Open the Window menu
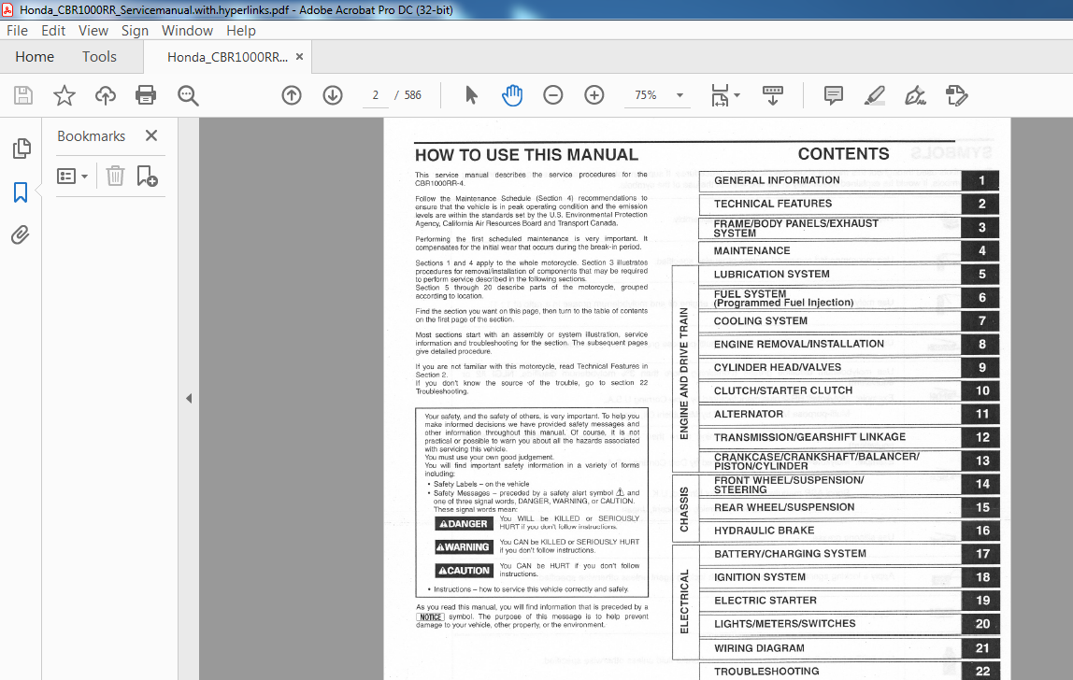 pyautogui.click(x=188, y=31)
